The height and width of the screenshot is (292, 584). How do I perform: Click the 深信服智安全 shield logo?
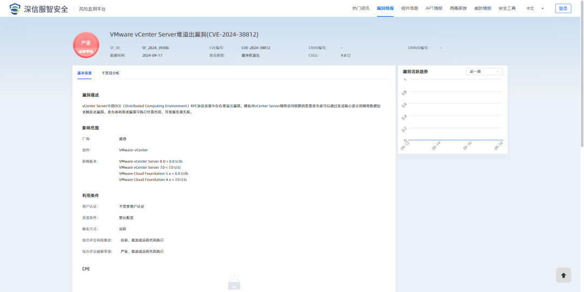15,9
